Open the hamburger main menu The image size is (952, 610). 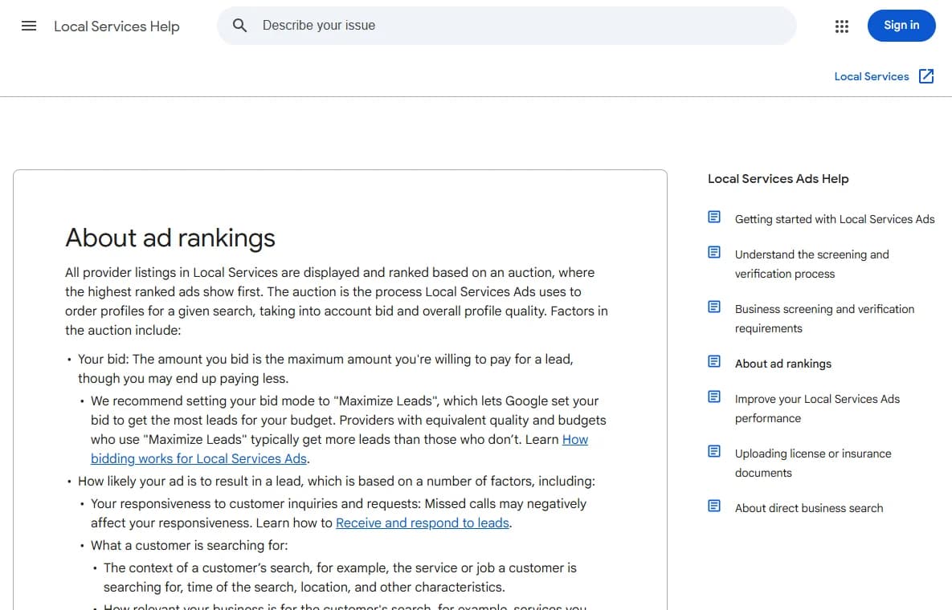pyautogui.click(x=29, y=26)
